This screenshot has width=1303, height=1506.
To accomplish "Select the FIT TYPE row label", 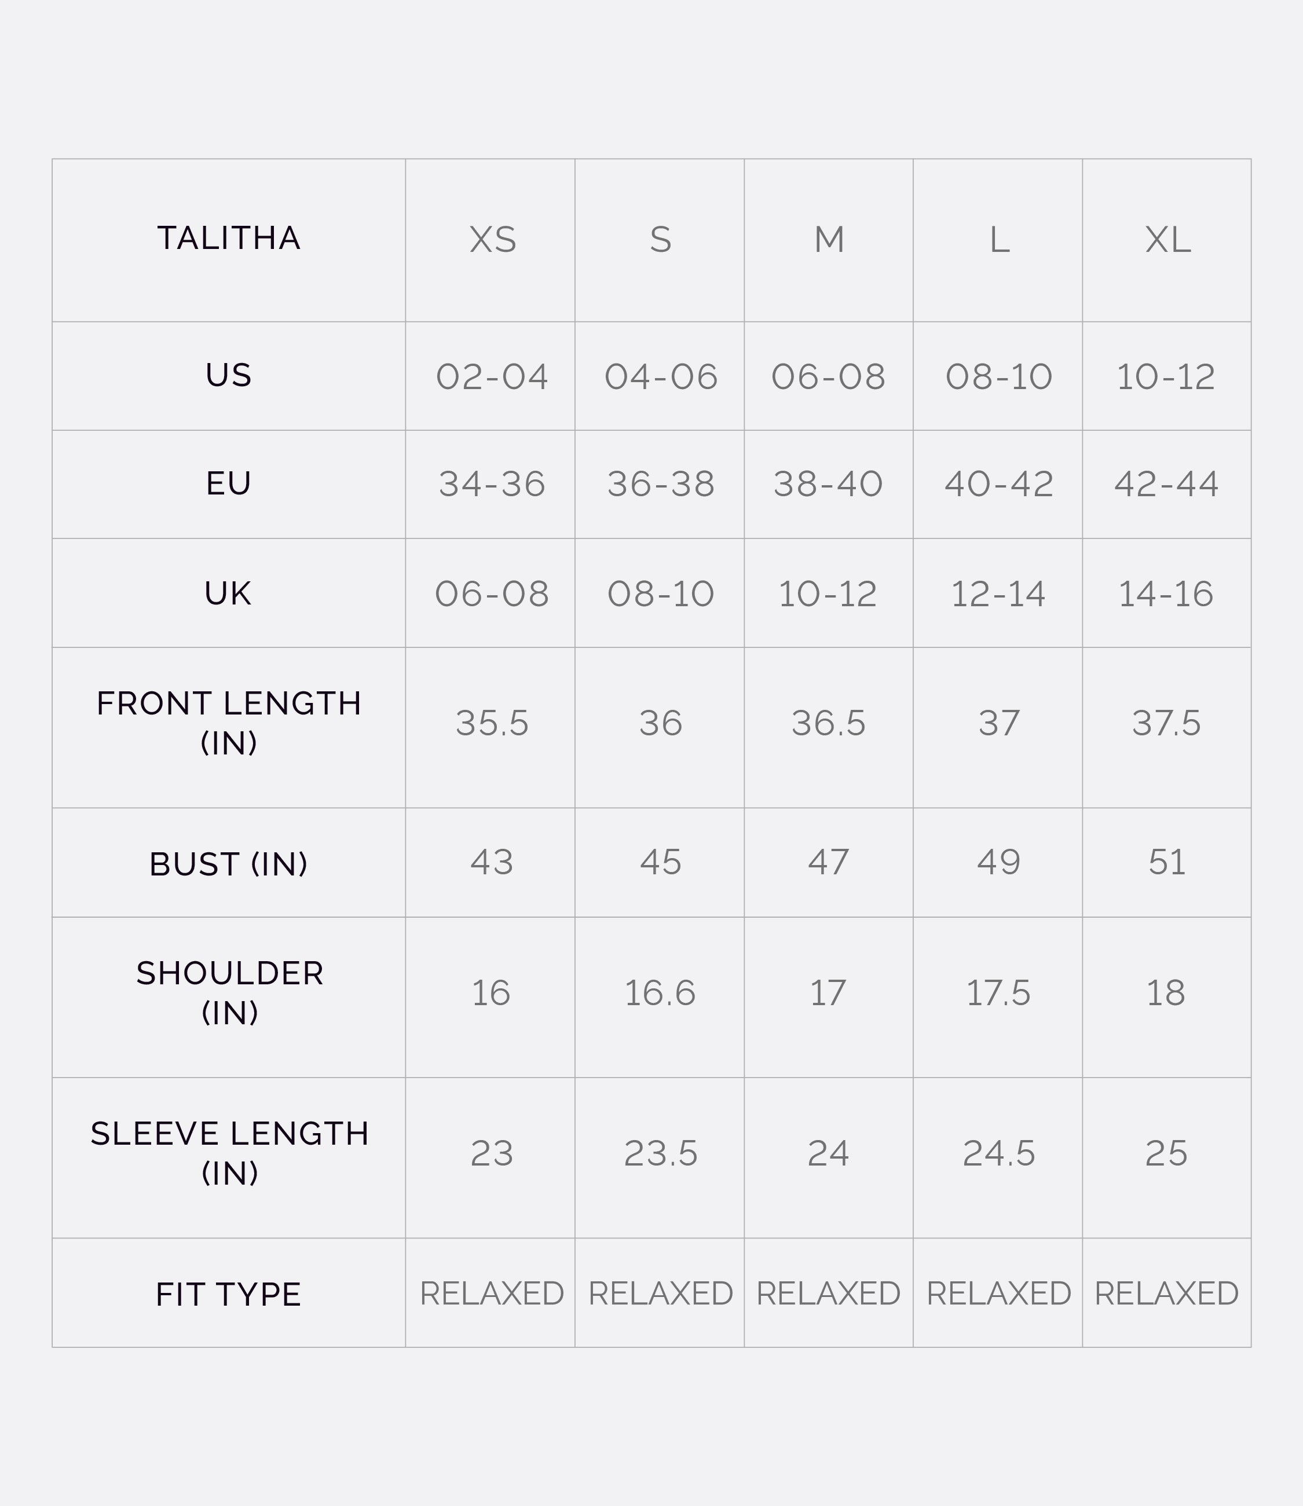I will tap(228, 1295).
